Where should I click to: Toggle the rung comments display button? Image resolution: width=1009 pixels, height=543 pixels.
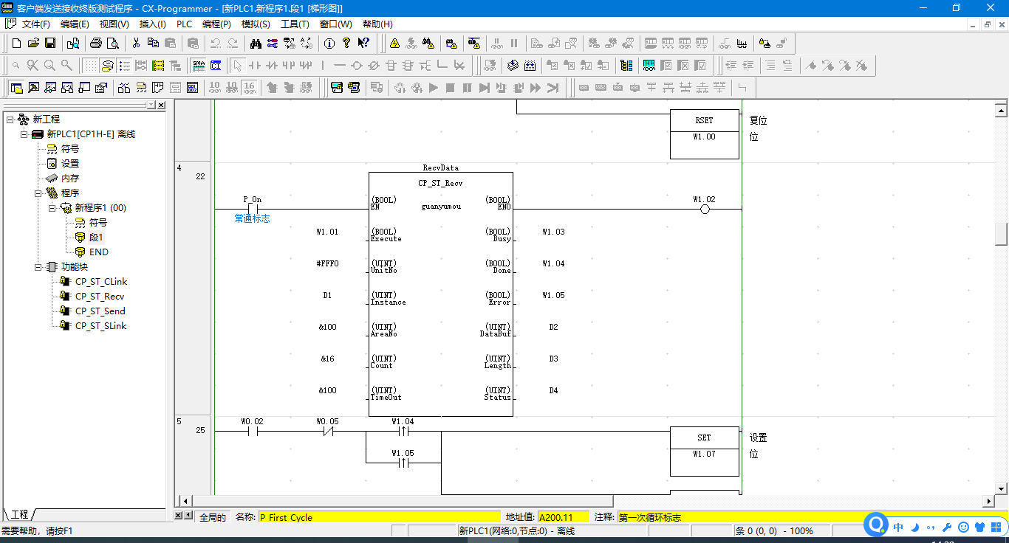[125, 66]
